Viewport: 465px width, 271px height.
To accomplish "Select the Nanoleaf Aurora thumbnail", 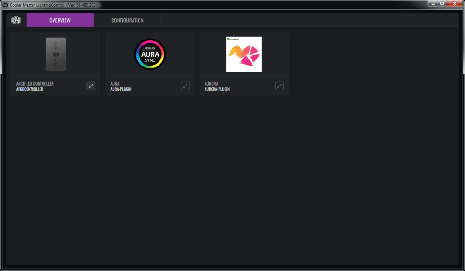I will point(244,54).
